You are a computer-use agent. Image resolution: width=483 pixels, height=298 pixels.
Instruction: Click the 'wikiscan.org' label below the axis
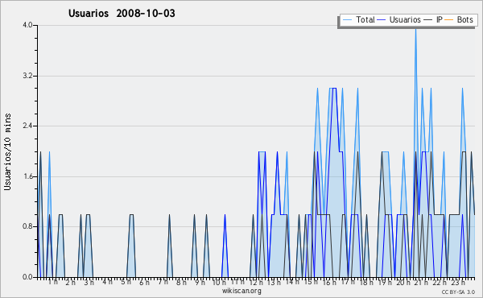(x=242, y=291)
